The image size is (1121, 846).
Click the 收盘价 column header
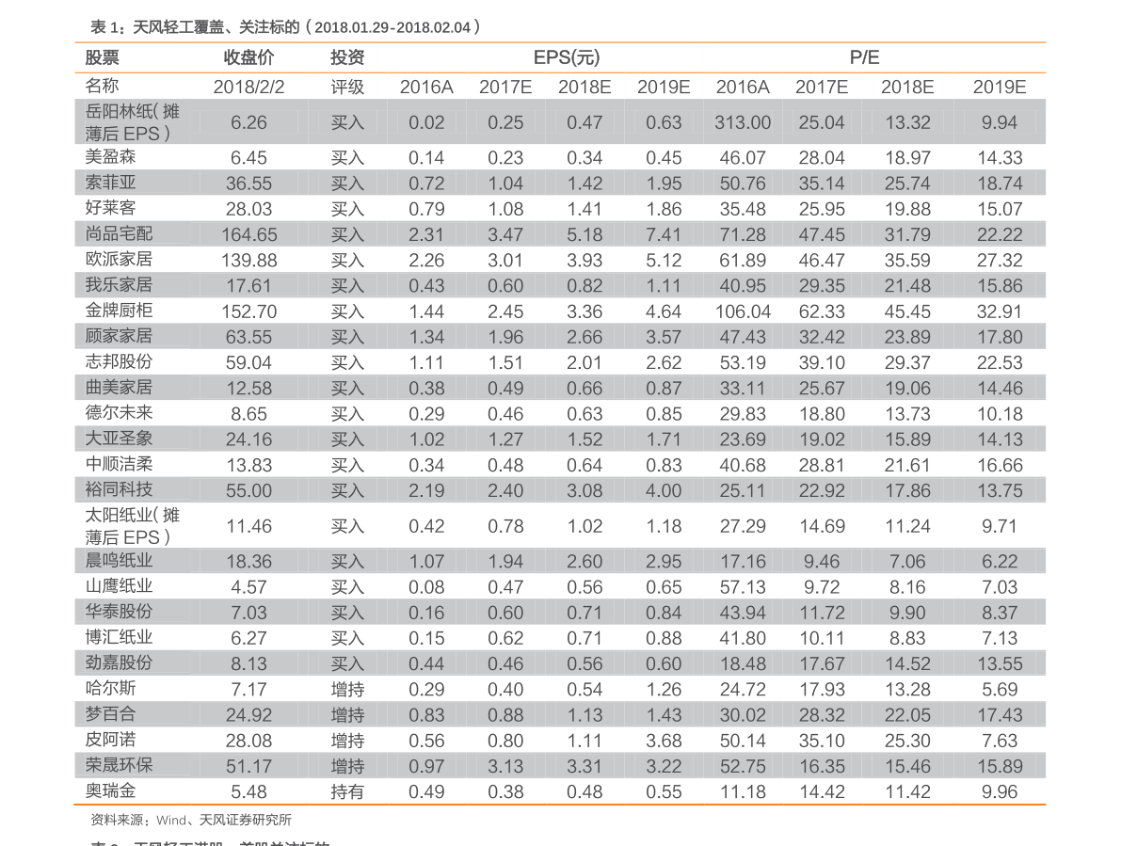(x=248, y=58)
